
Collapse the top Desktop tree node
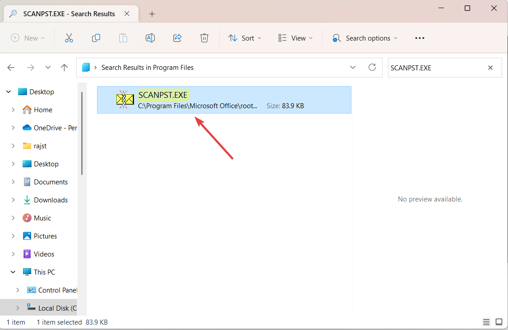click(9, 92)
